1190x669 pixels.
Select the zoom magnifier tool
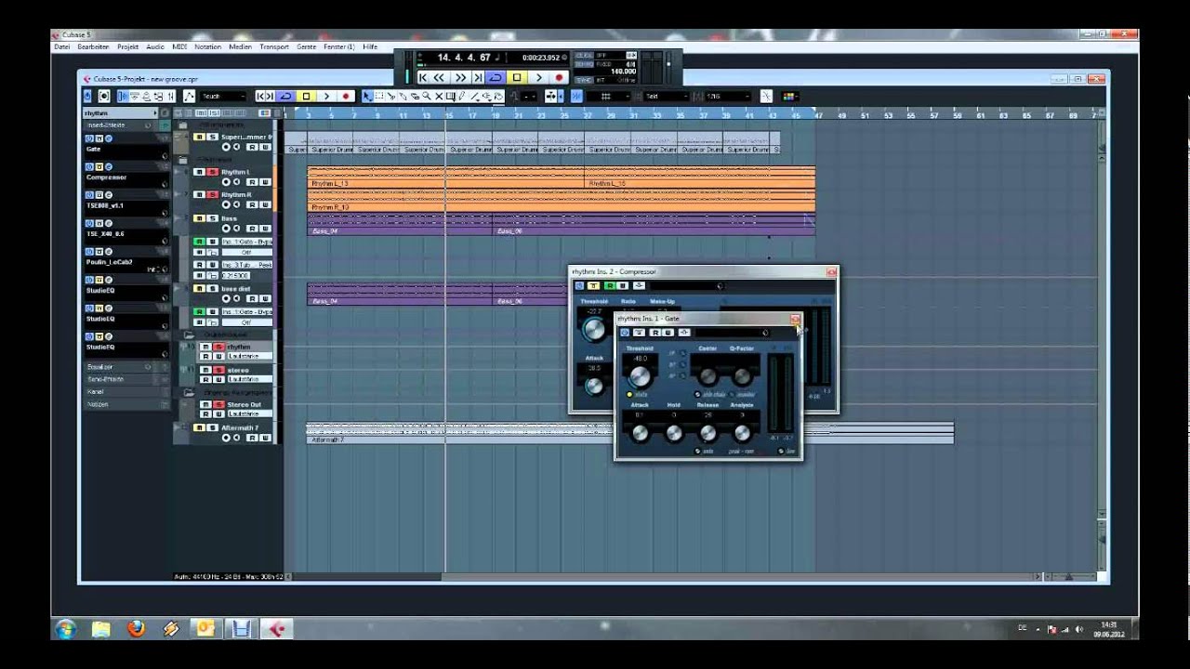427,96
